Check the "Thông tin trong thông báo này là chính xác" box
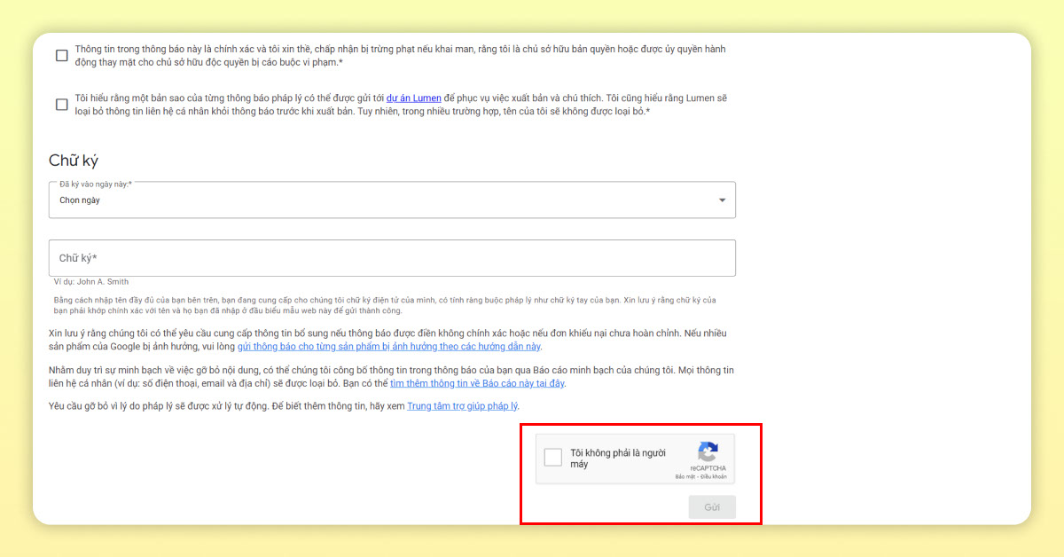The image size is (1064, 557). [62, 55]
